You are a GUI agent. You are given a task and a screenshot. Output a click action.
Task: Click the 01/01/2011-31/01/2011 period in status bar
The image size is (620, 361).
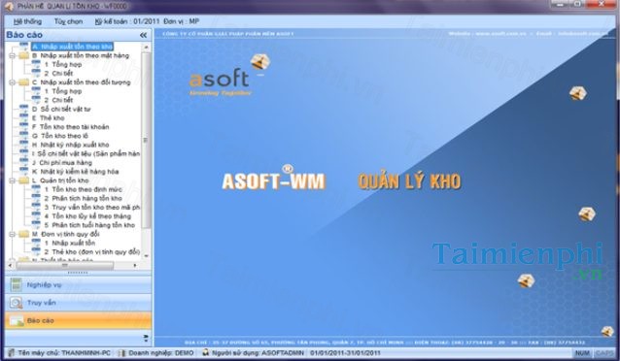point(345,353)
